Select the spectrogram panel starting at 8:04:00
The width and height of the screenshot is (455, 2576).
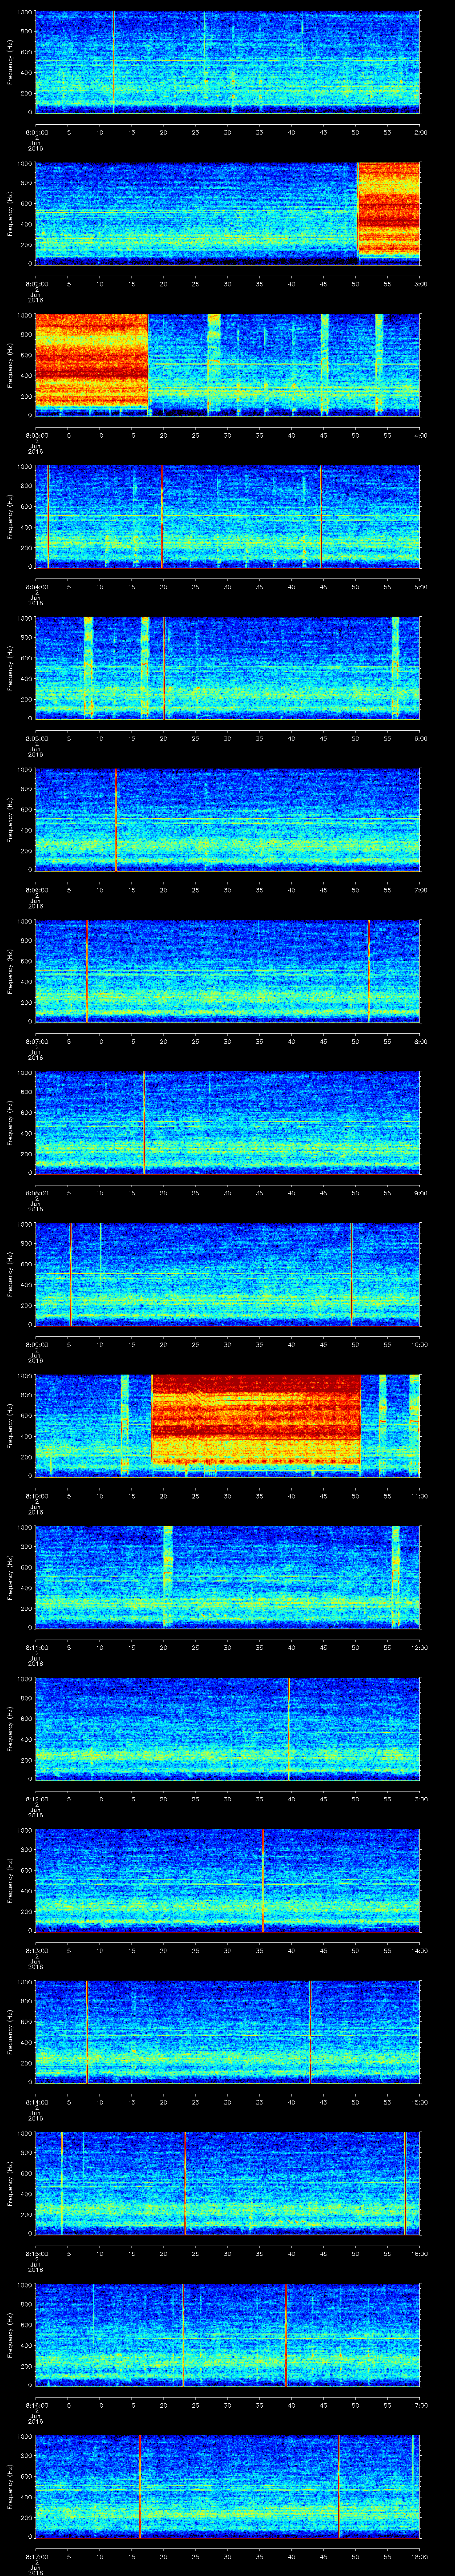pos(228,516)
